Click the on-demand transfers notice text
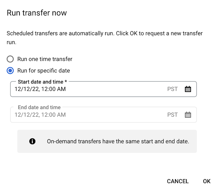 (118, 141)
